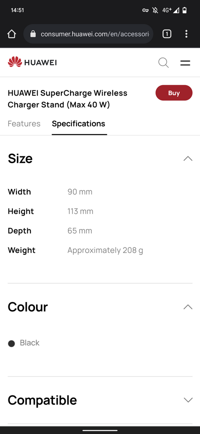The image size is (200, 434).
Task: Tap the Colour section heading
Action: (x=28, y=307)
